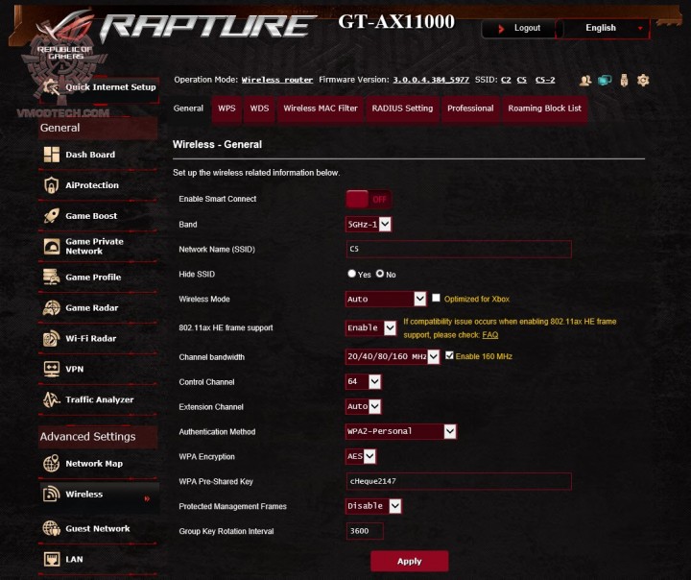Open the Dash Board icon in sidebar

tap(52, 155)
